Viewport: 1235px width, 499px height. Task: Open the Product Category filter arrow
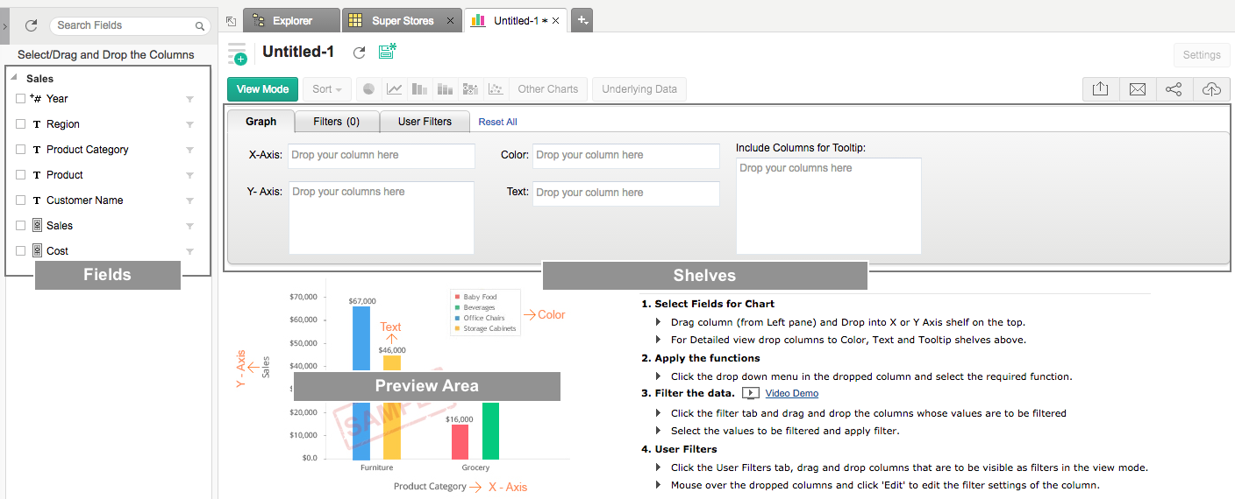click(x=190, y=150)
